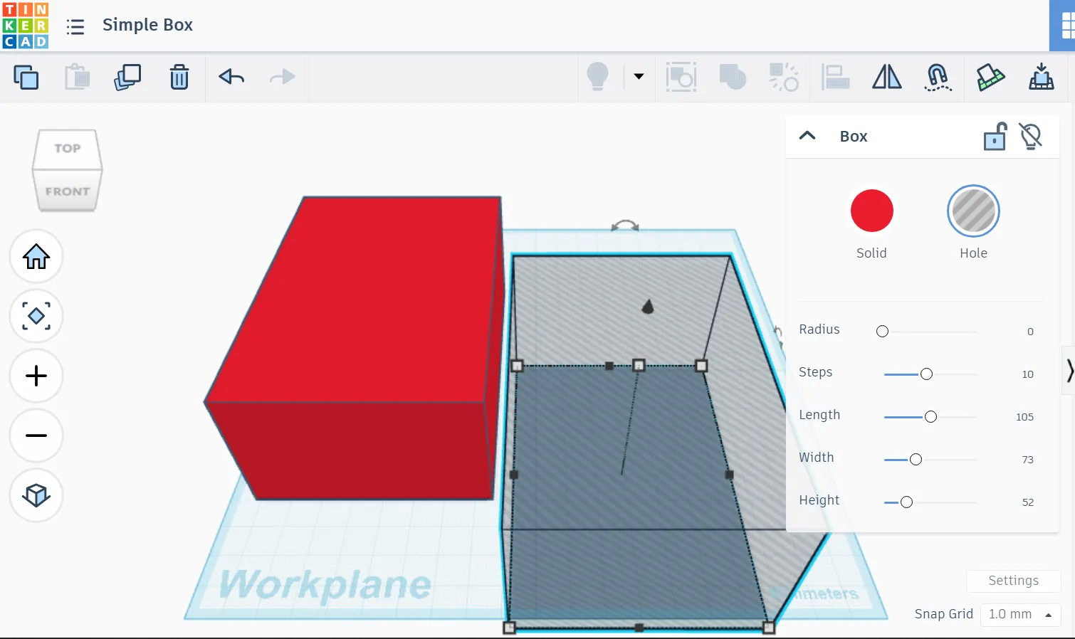Screen dimensions: 1075x639
Task: Toggle hide shape lightbulb in Box panel
Action: click(1031, 136)
